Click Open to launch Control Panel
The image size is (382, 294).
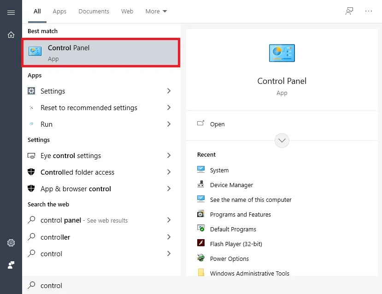point(217,124)
